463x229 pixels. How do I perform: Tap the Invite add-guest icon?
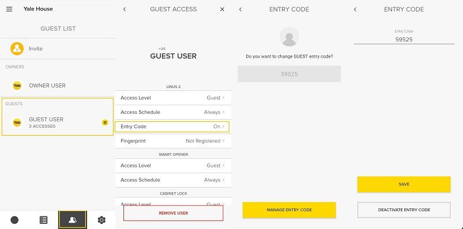pos(17,49)
